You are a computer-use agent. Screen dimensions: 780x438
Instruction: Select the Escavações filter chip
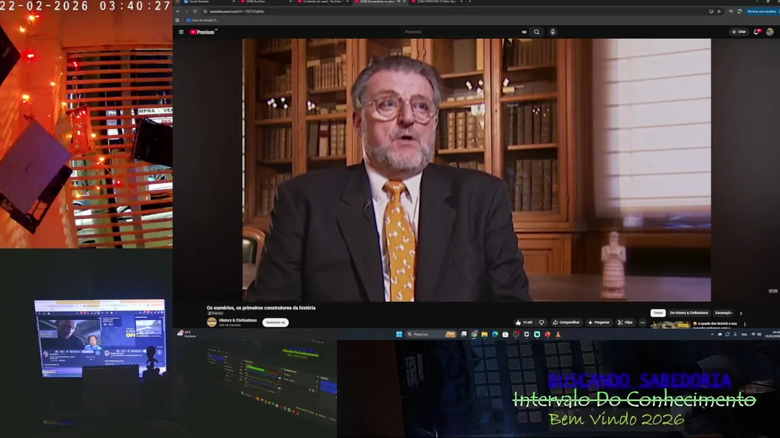coord(724,313)
